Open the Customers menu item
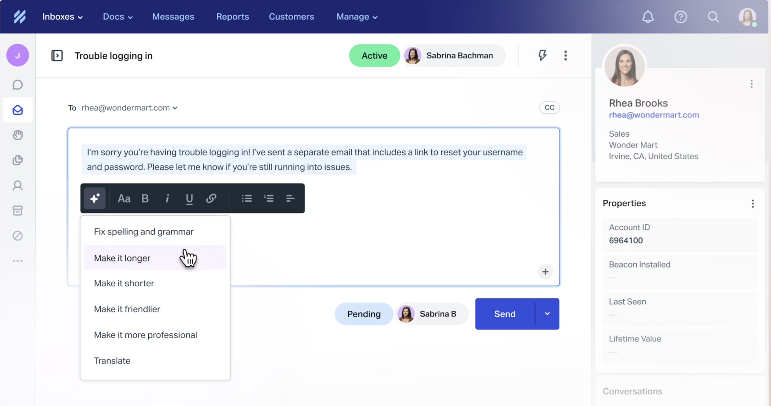The image size is (771, 406). click(291, 17)
